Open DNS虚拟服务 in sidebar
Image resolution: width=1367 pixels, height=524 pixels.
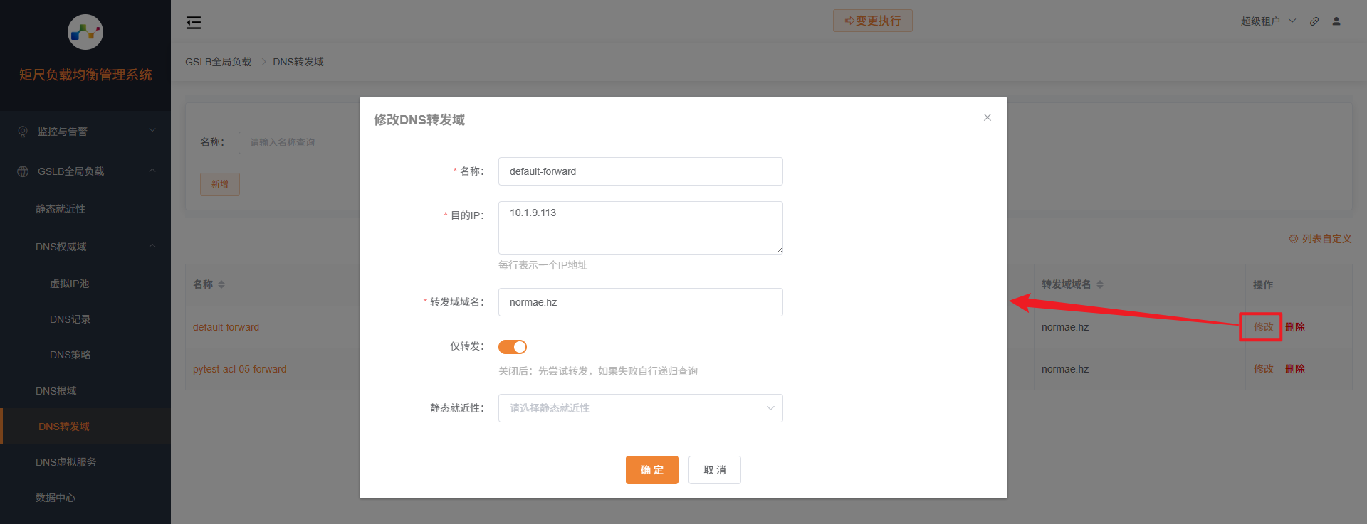(x=66, y=462)
